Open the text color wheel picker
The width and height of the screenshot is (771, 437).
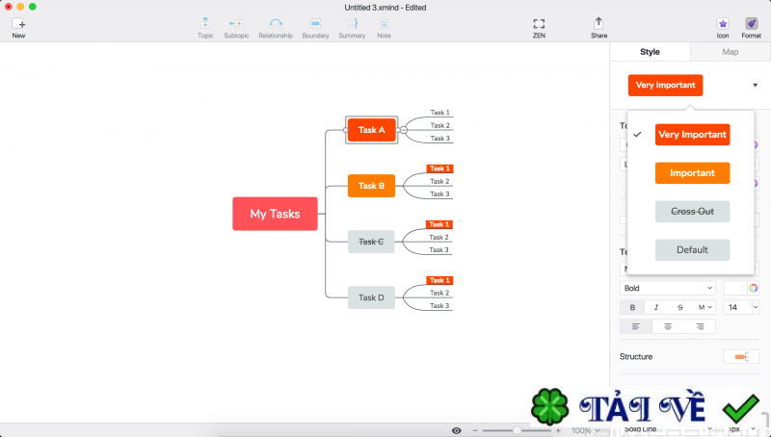coord(754,288)
